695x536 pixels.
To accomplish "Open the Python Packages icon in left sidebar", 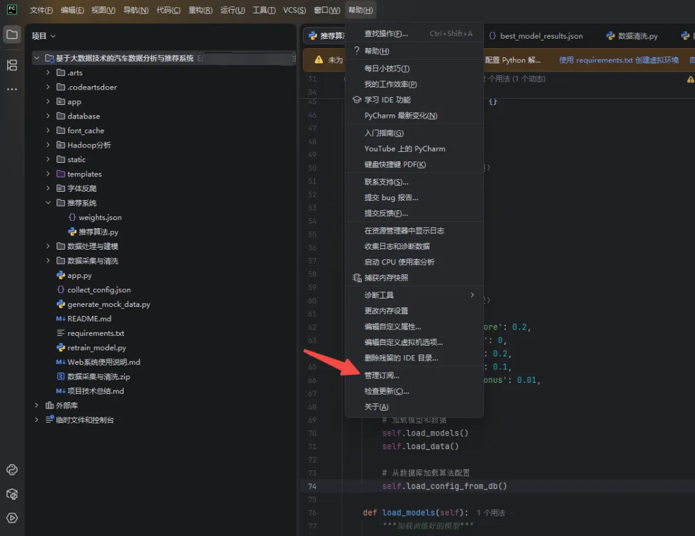I will 12,494.
